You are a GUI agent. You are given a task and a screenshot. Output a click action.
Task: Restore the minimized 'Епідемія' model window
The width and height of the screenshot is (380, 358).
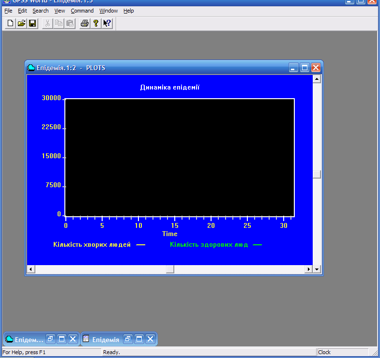tap(128, 339)
